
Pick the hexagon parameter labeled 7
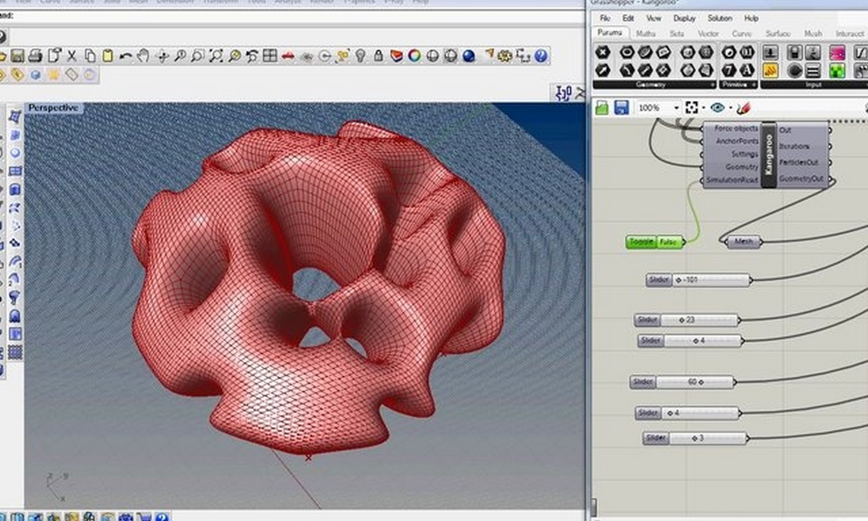(729, 70)
